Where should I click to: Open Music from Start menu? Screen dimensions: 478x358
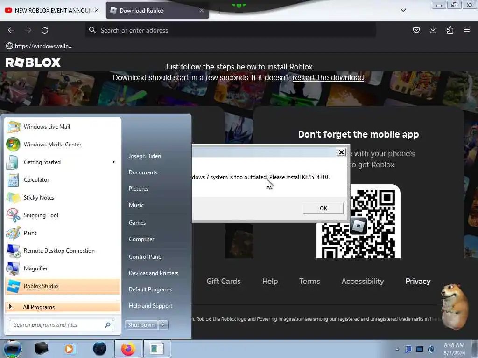(x=136, y=205)
